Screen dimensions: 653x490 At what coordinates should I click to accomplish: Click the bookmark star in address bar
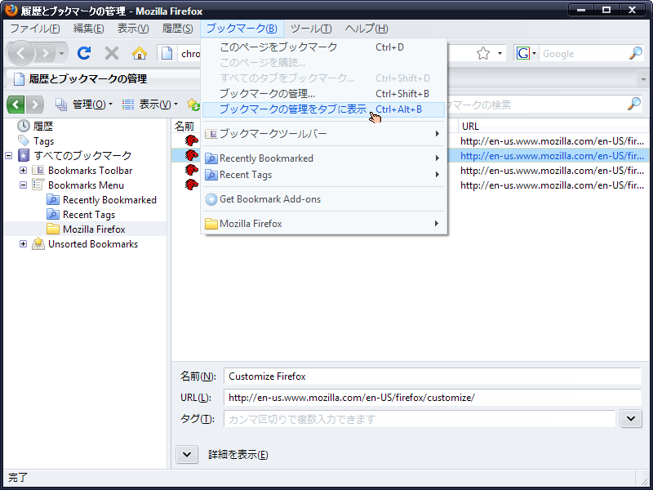[482, 53]
